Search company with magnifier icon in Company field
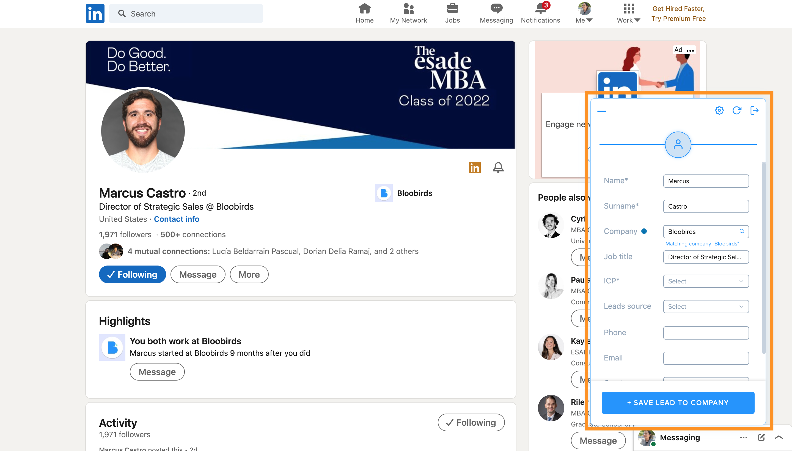The height and width of the screenshot is (451, 792). pos(742,231)
